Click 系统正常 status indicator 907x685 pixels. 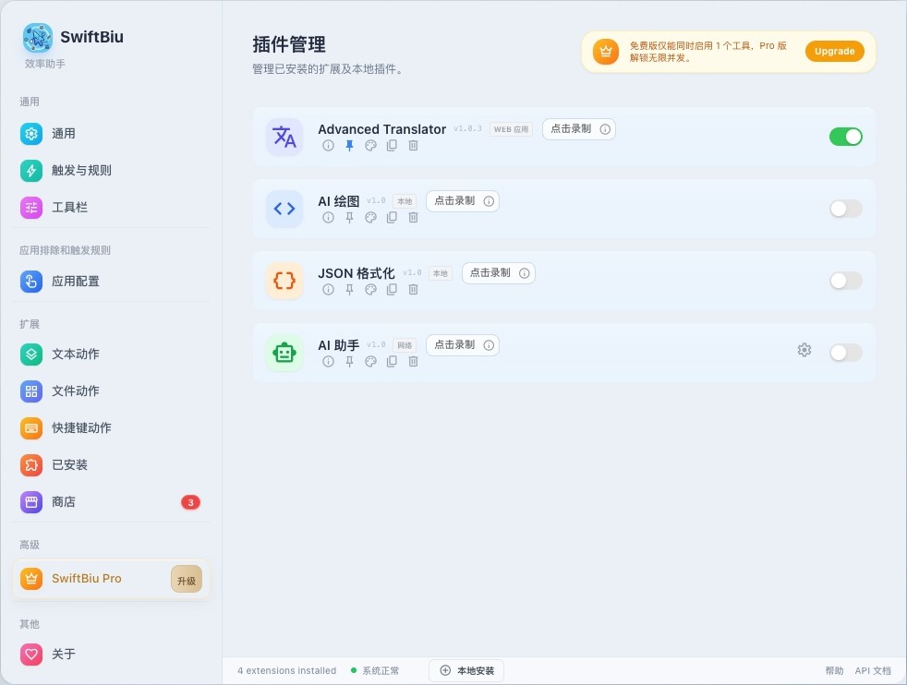point(375,670)
